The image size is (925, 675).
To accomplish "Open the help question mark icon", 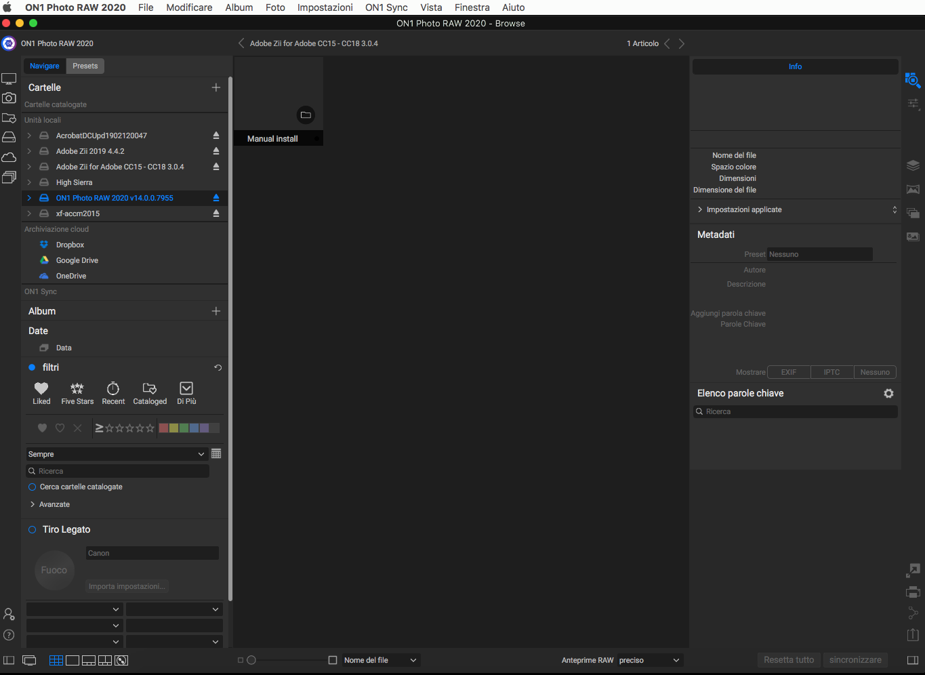I will click(x=9, y=635).
